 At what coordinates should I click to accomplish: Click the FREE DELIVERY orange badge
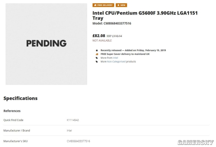[103, 5]
